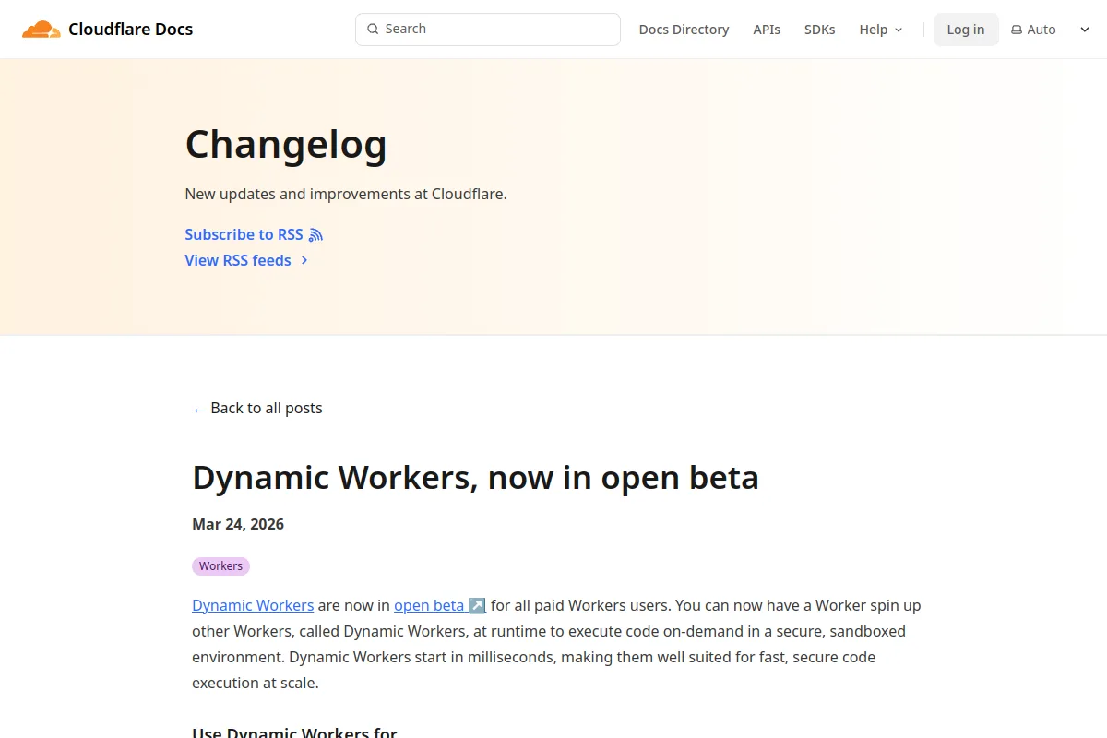Click the Cloudflare cloud logo icon
The width and height of the screenshot is (1107, 738).
[41, 30]
